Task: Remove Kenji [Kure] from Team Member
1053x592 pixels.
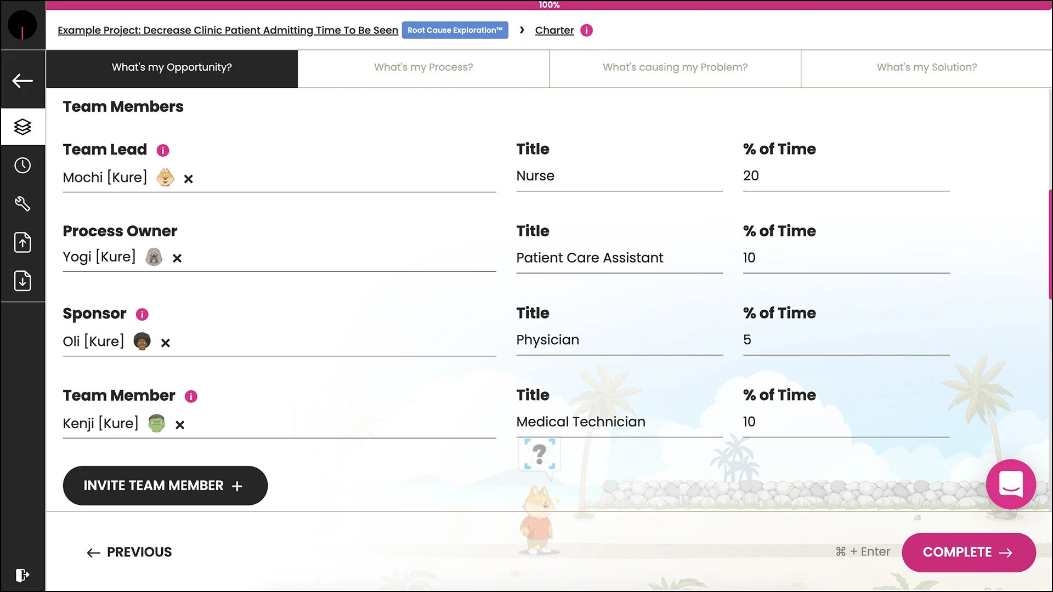Action: click(180, 425)
